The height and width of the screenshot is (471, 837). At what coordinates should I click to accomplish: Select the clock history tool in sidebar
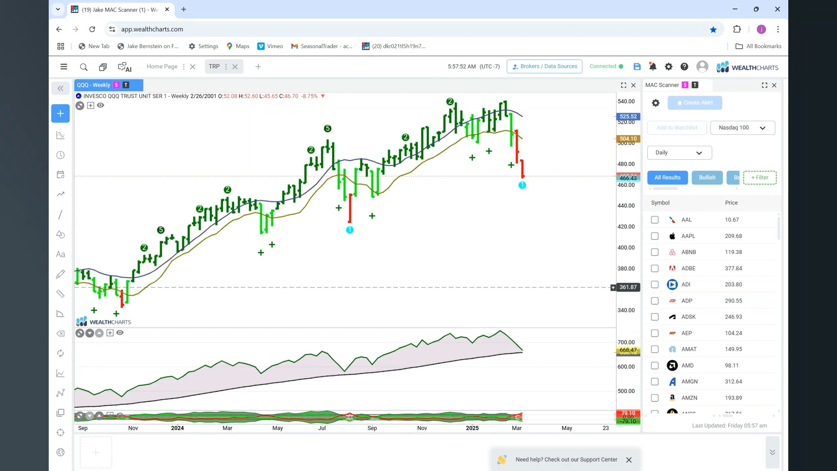pyautogui.click(x=61, y=155)
